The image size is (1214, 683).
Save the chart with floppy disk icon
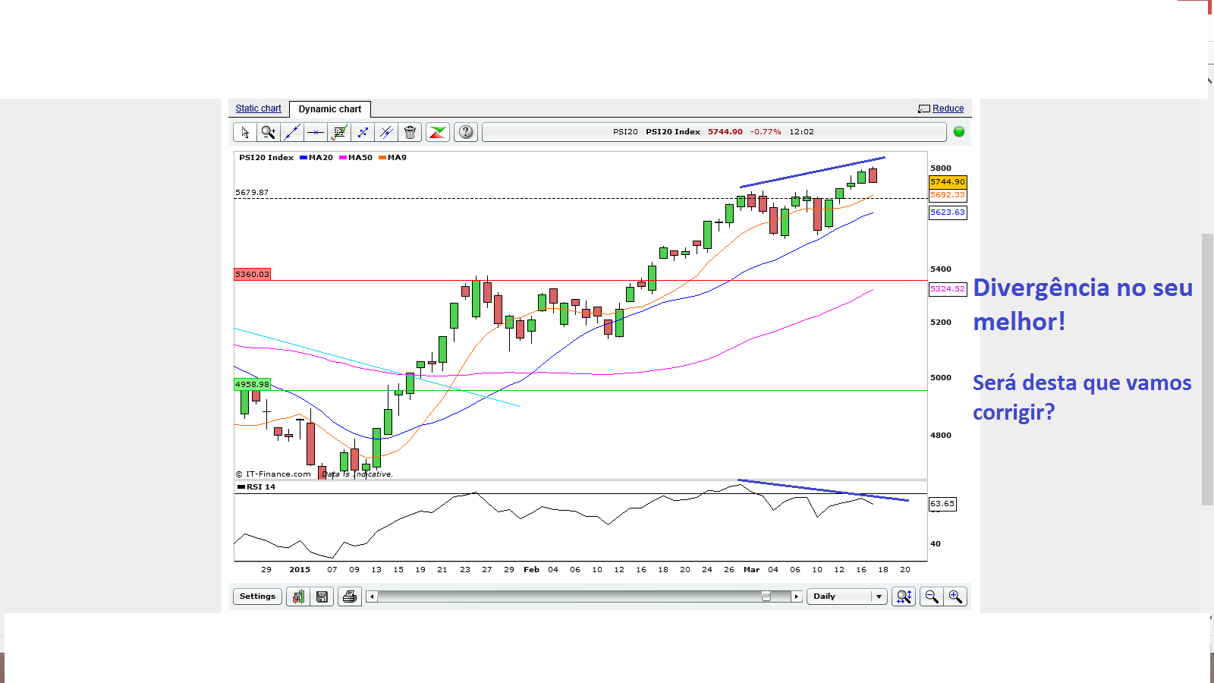[x=322, y=596]
